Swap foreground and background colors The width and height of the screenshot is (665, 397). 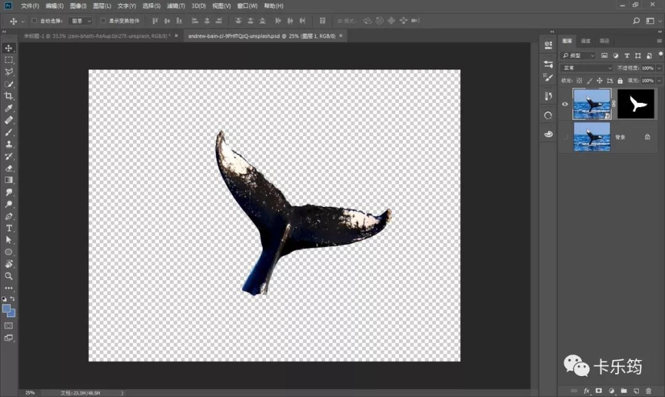coord(12,299)
